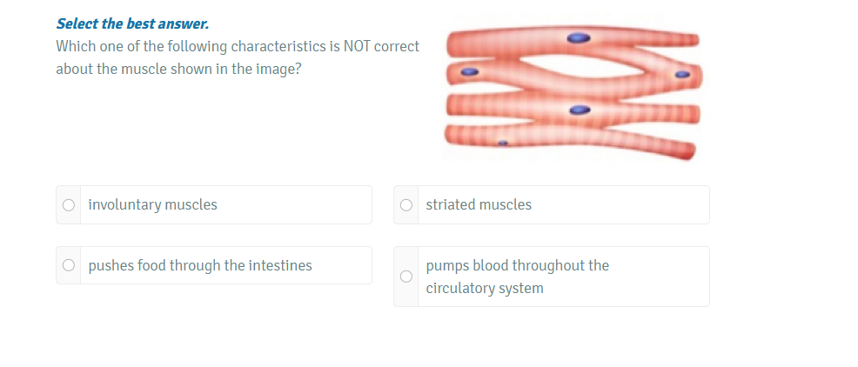This screenshot has width=858, height=367.
Task: Click the smallest nucleus on the bottom fiber
Action: [x=502, y=142]
